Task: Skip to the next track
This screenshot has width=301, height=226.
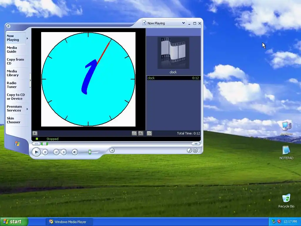Action: pyautogui.click(x=64, y=152)
